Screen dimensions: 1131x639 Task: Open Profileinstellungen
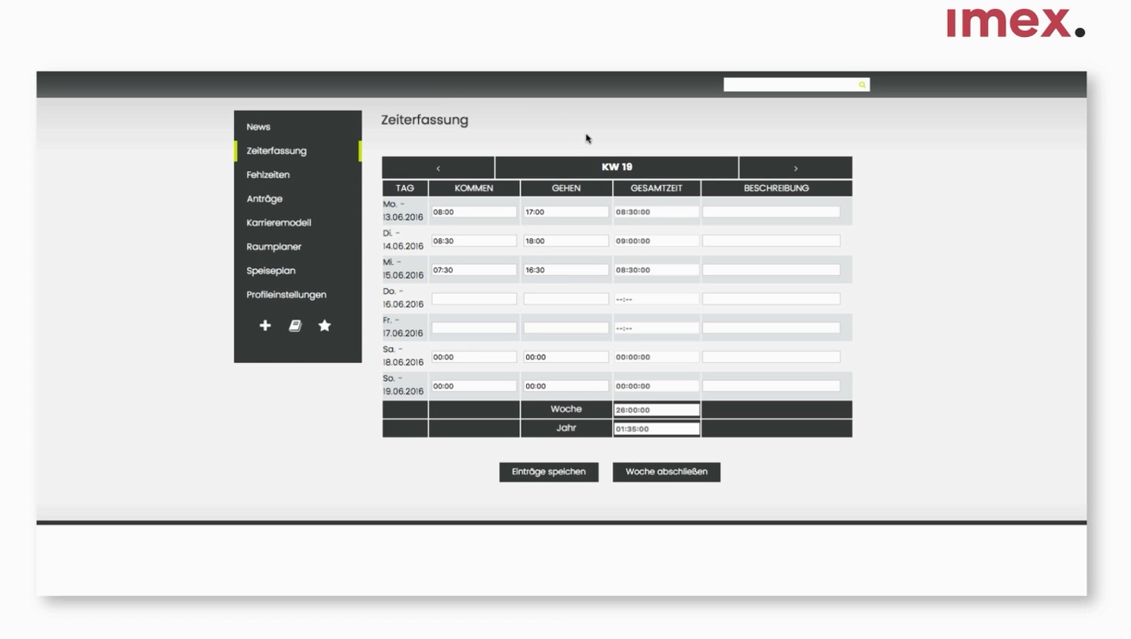286,295
